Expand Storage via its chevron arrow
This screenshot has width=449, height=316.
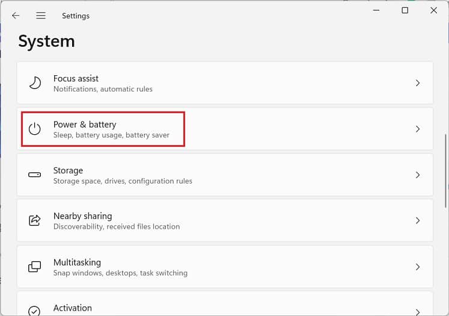(418, 175)
